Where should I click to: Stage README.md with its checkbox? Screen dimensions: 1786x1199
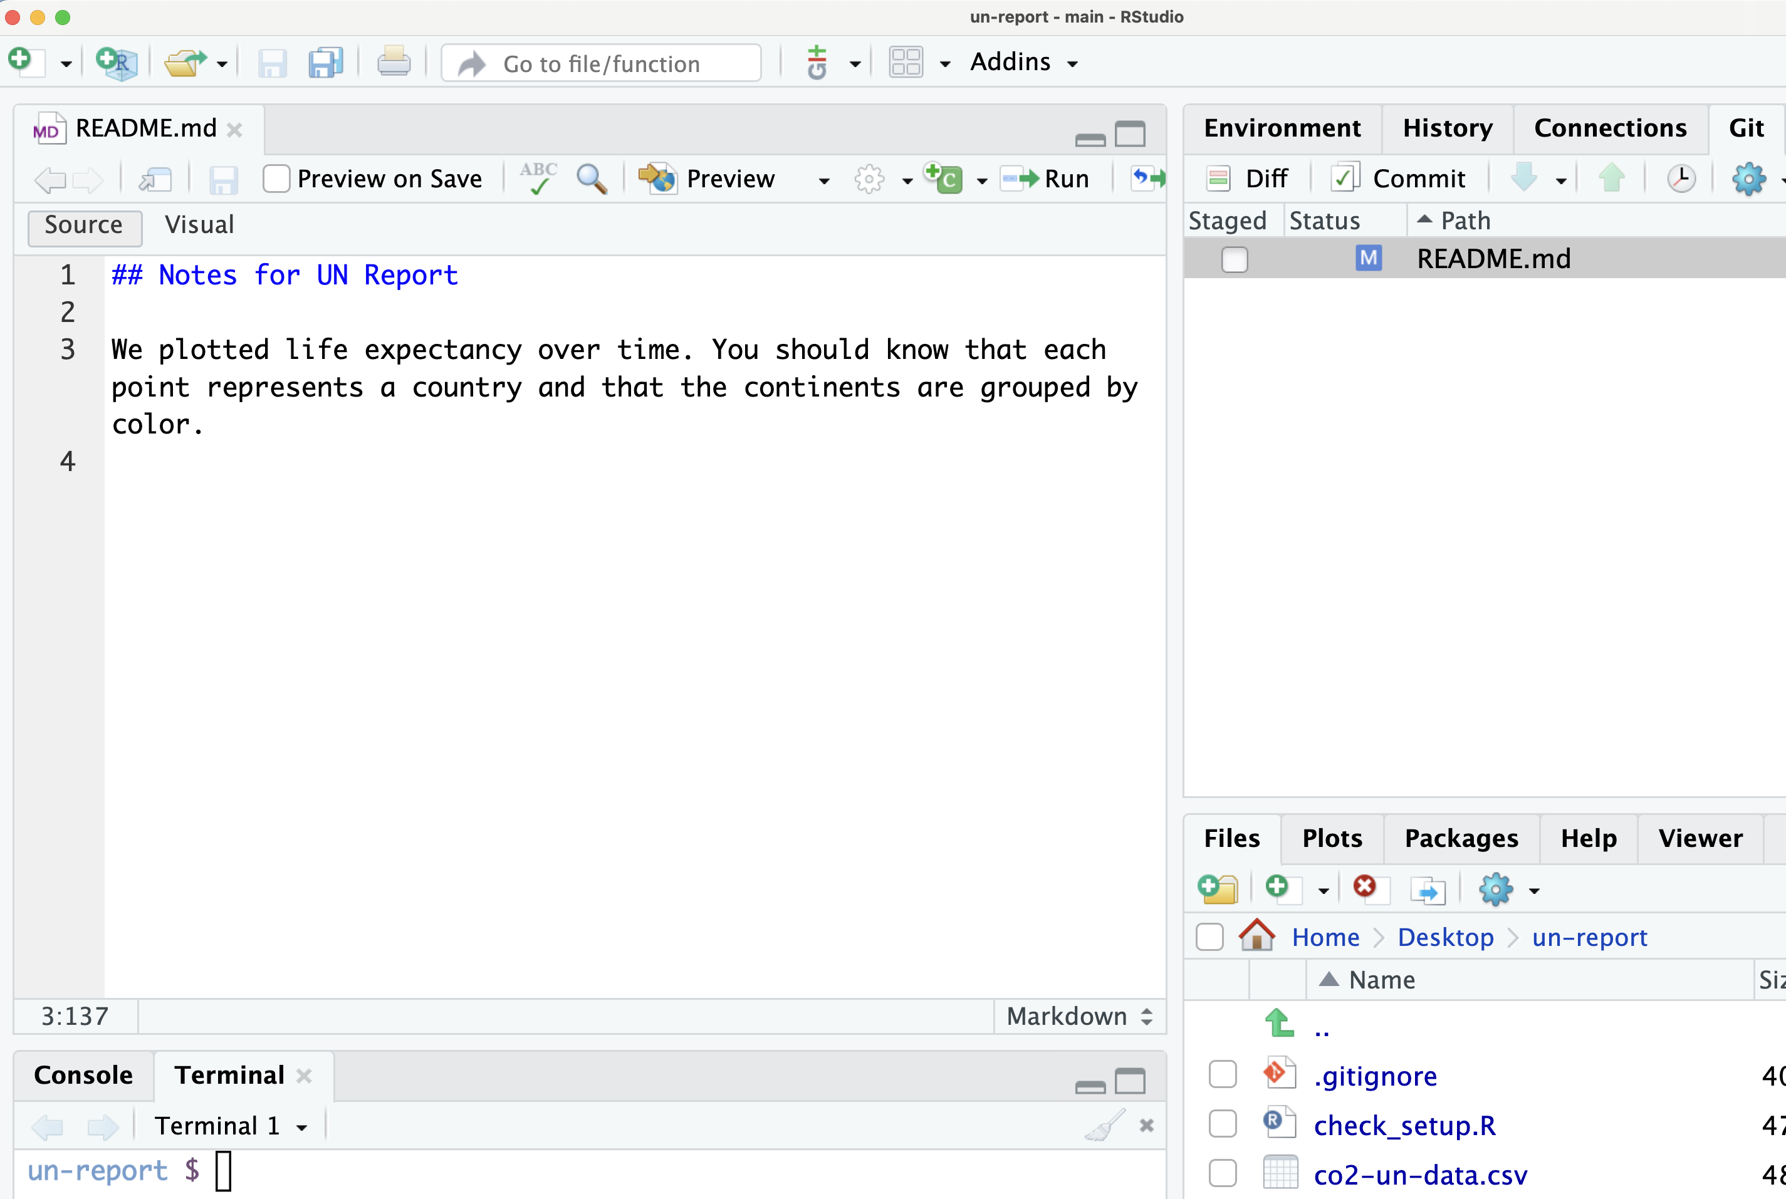click(x=1234, y=260)
